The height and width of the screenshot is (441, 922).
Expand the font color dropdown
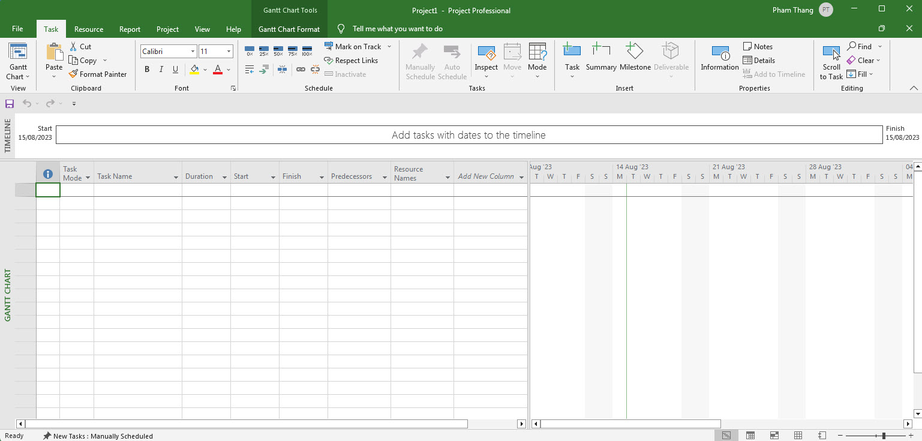click(228, 69)
